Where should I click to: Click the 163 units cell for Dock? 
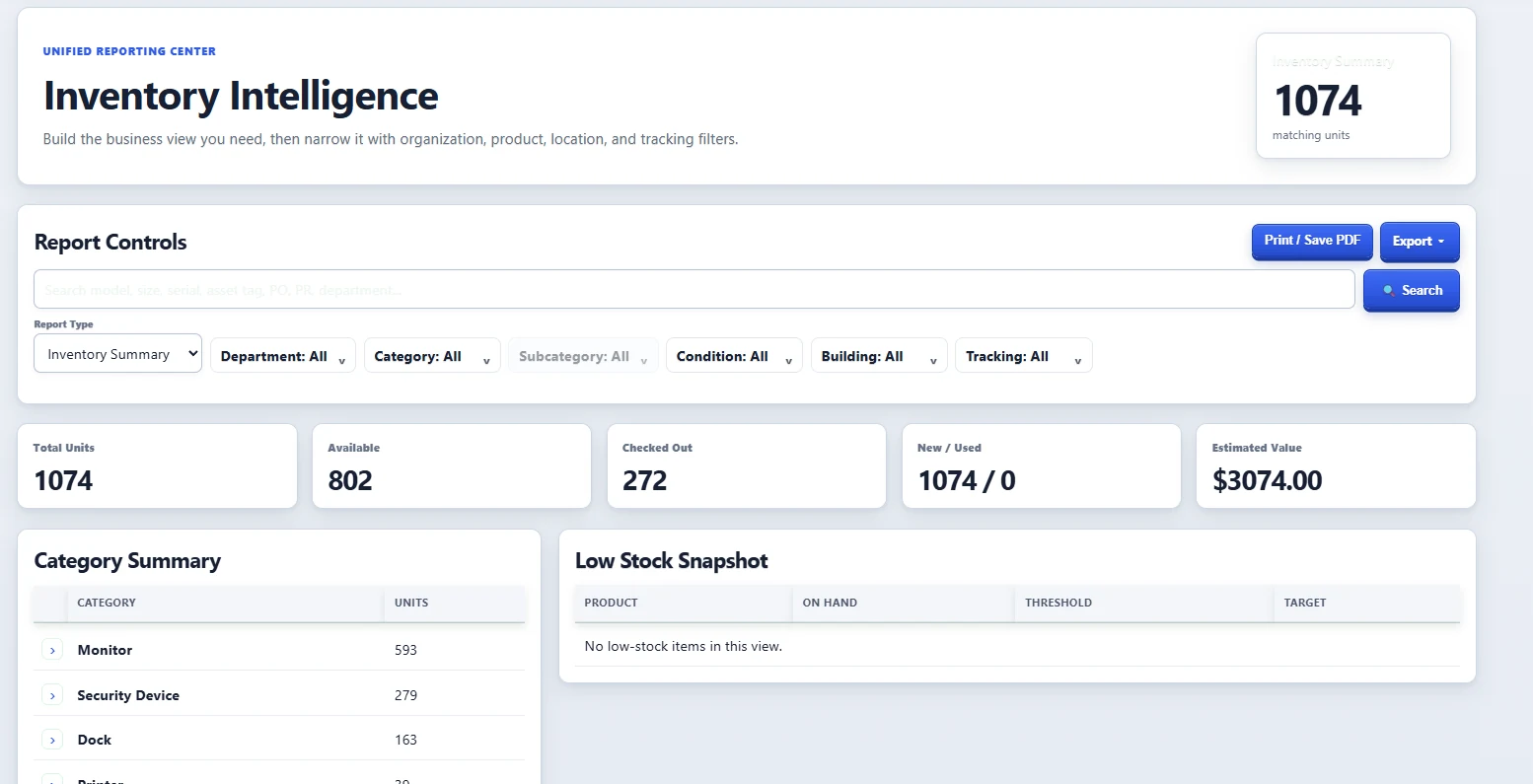(x=405, y=740)
